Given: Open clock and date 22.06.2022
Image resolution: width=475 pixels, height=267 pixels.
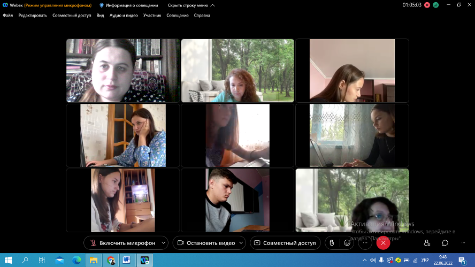Looking at the screenshot, I should click(x=443, y=260).
